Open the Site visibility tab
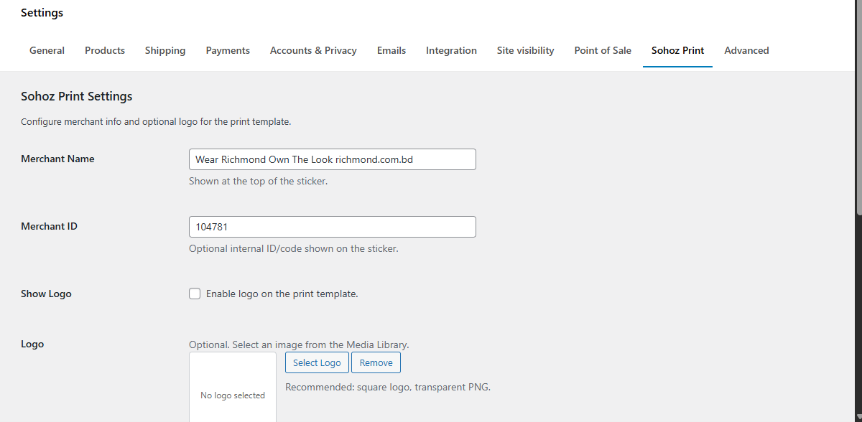The height and width of the screenshot is (422, 862). pos(525,50)
